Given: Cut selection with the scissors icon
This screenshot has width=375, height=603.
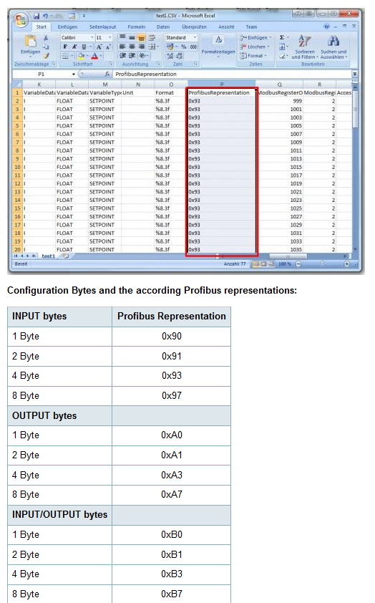Looking at the screenshot, I should 46,38.
